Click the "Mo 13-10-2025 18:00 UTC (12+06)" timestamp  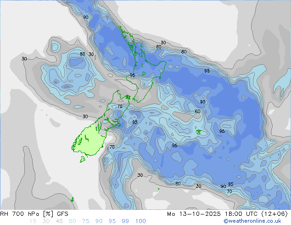(227, 214)
